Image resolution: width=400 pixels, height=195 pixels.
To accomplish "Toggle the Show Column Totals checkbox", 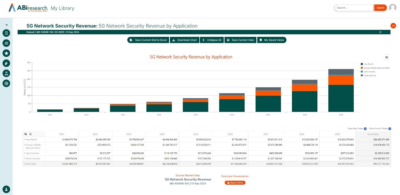I will 390,129.
